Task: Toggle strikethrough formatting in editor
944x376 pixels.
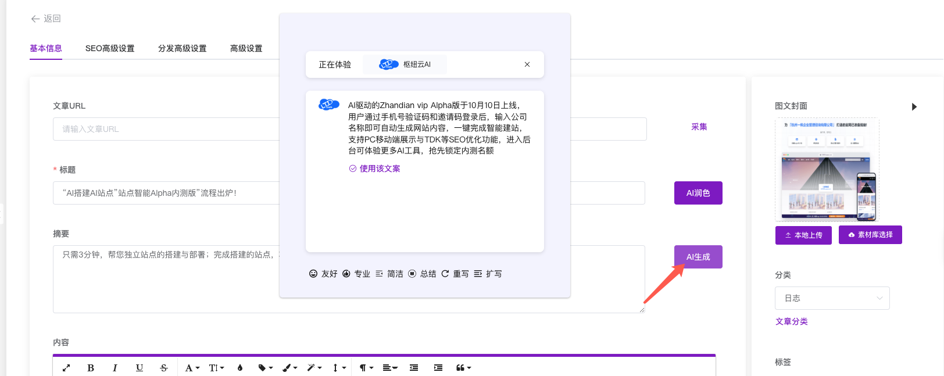Action: click(x=164, y=368)
